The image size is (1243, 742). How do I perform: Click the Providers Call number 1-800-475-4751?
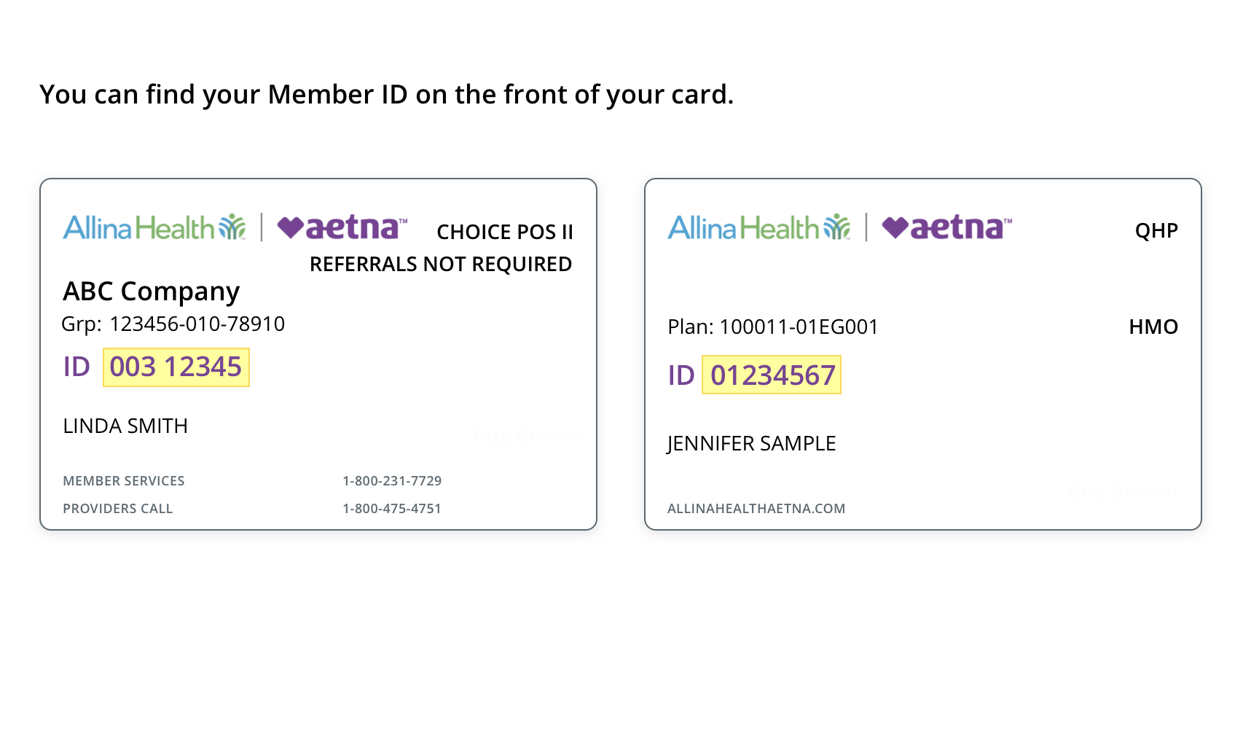coord(392,509)
